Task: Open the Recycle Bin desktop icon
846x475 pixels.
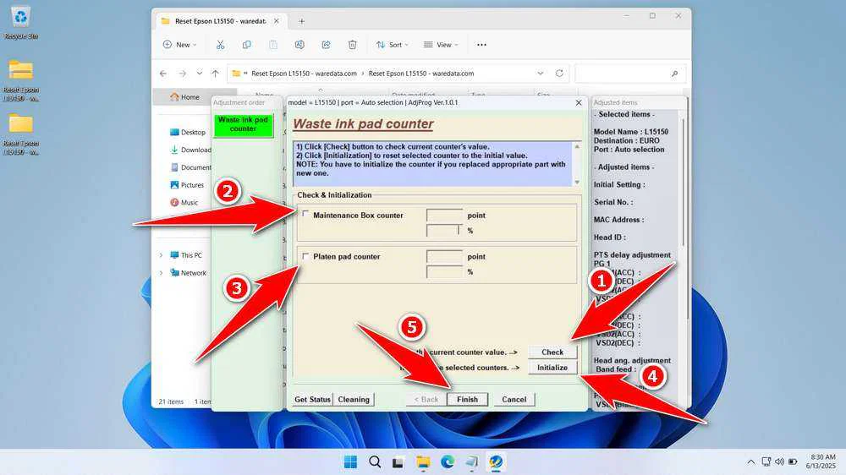Action: (x=20, y=18)
